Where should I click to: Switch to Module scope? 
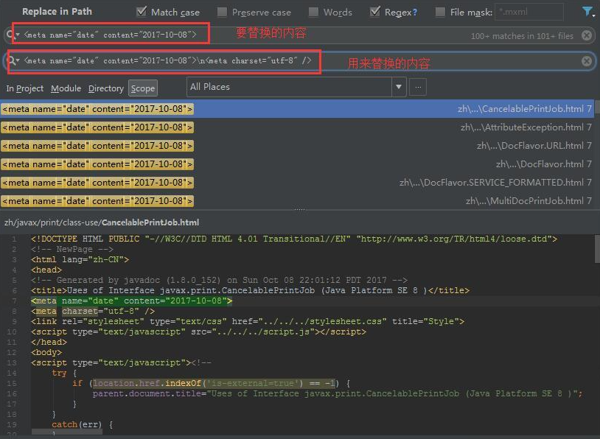66,88
